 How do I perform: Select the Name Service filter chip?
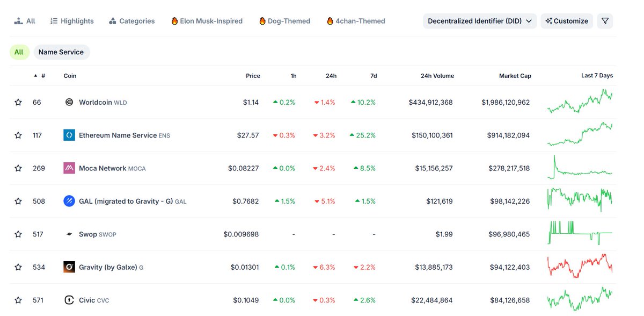pyautogui.click(x=61, y=52)
